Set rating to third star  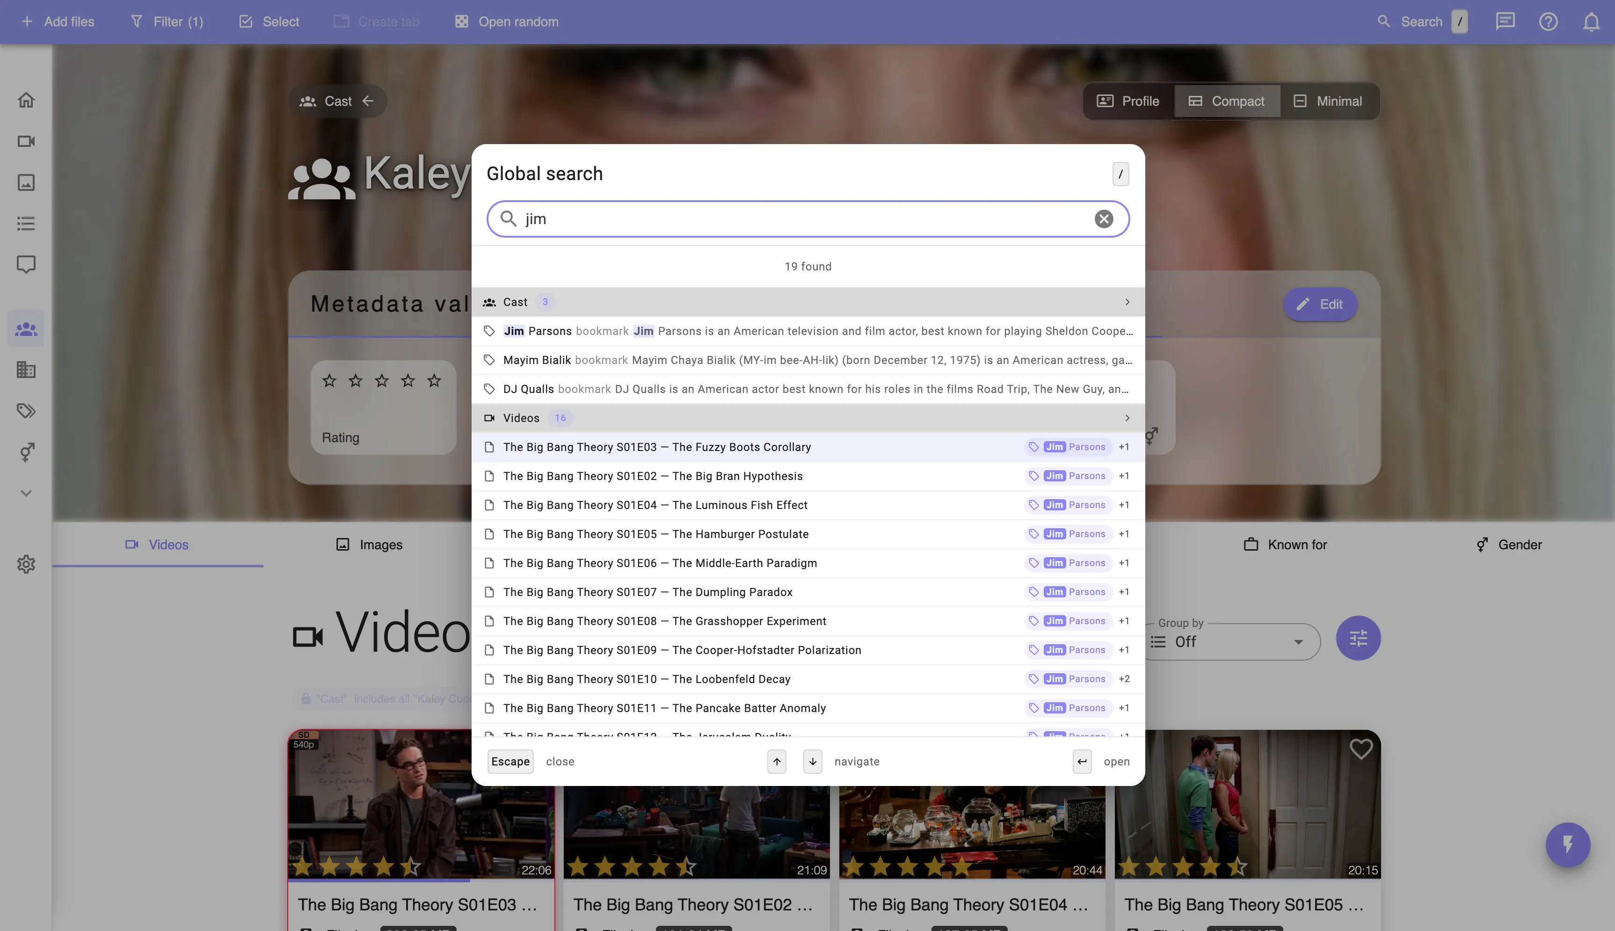click(x=382, y=381)
